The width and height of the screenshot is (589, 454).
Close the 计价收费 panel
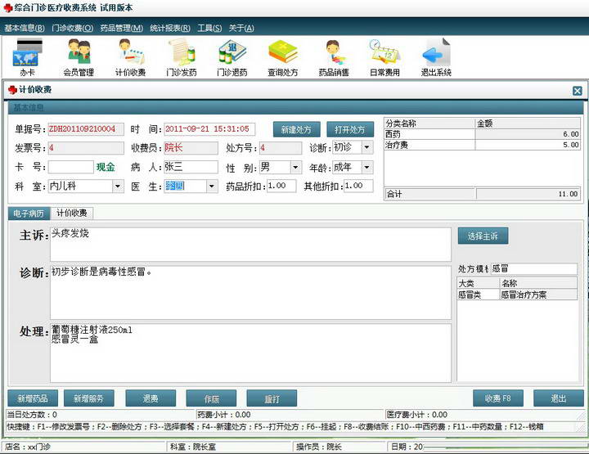(578, 91)
